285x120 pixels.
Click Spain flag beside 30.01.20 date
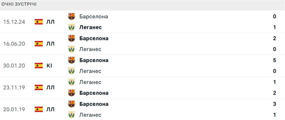[x=39, y=65]
